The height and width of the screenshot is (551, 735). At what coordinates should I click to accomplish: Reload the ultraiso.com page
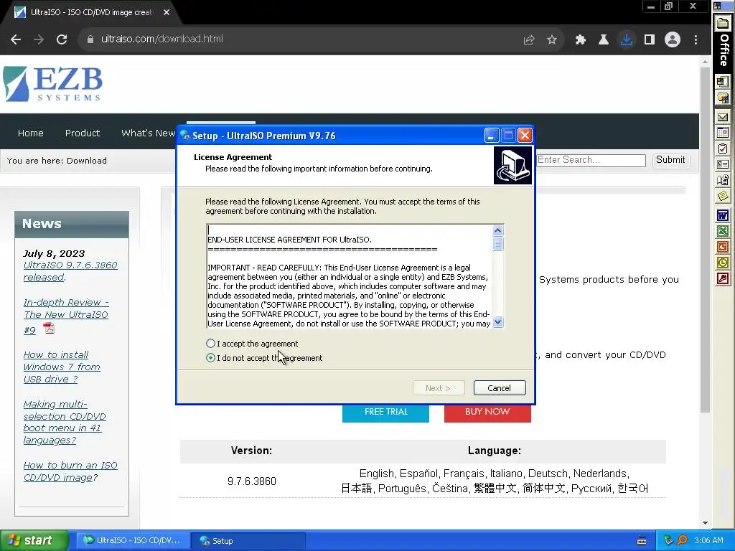tap(62, 39)
